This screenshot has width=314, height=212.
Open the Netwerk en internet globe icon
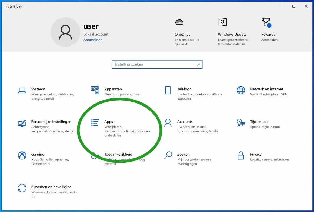tap(241, 90)
